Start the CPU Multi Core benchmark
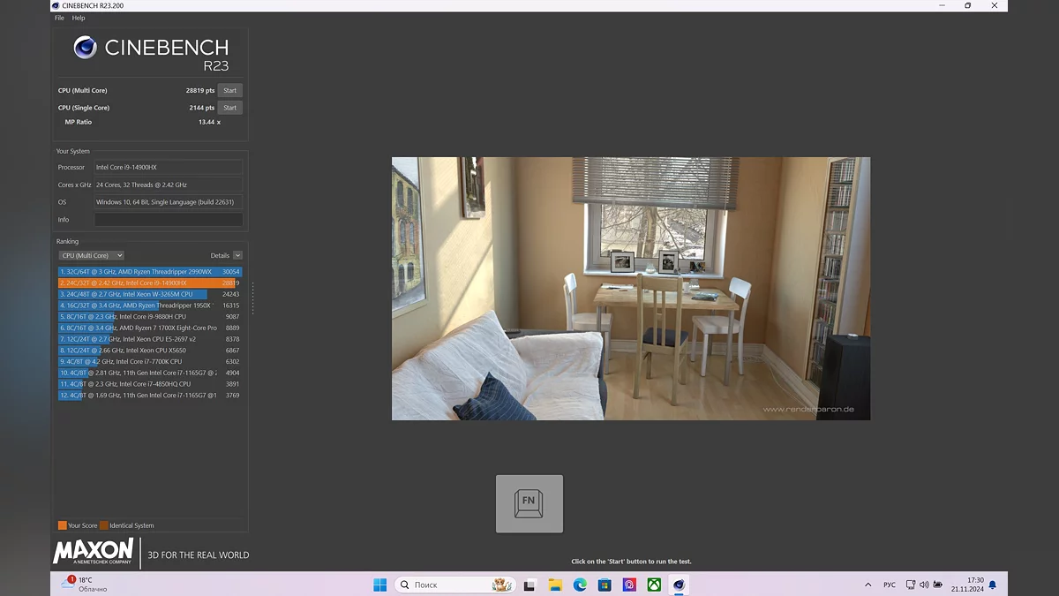Image resolution: width=1059 pixels, height=596 pixels. coord(229,90)
